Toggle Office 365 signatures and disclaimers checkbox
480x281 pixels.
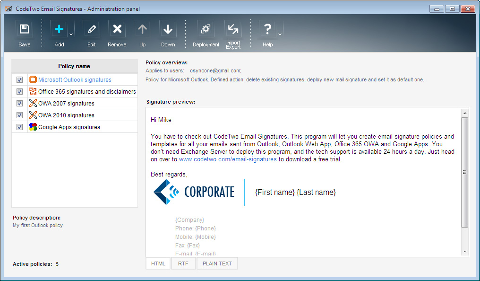tap(19, 91)
